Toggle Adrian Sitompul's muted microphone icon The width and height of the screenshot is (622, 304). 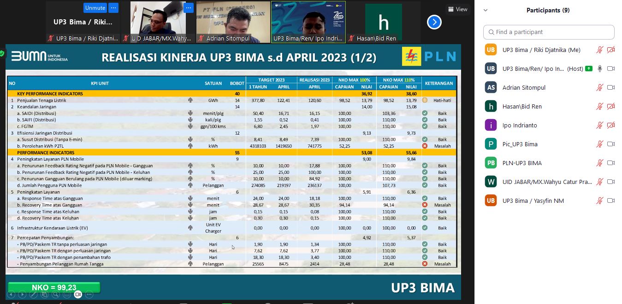(600, 87)
